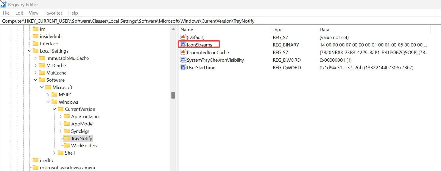Open the Favorites menu
The height and width of the screenshot is (171, 441).
pos(53,13)
